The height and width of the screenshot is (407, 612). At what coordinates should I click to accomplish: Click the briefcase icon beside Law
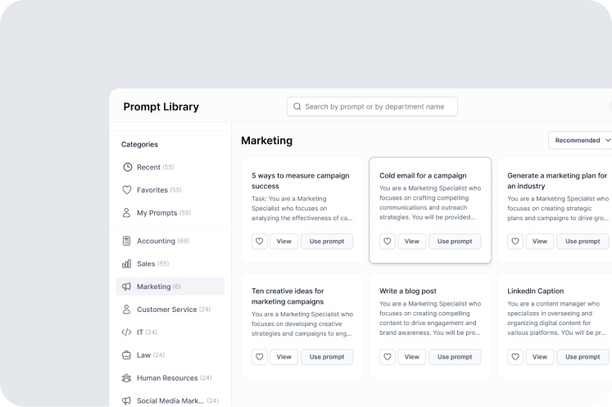(127, 355)
